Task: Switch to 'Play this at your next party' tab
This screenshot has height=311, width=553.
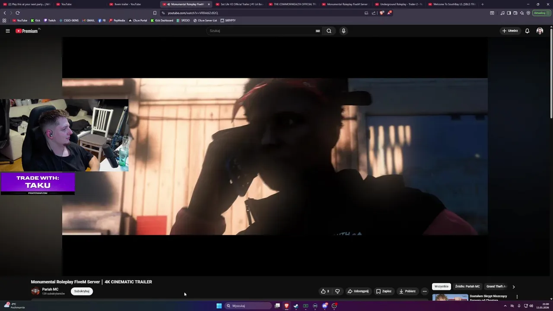Action: 27,4
